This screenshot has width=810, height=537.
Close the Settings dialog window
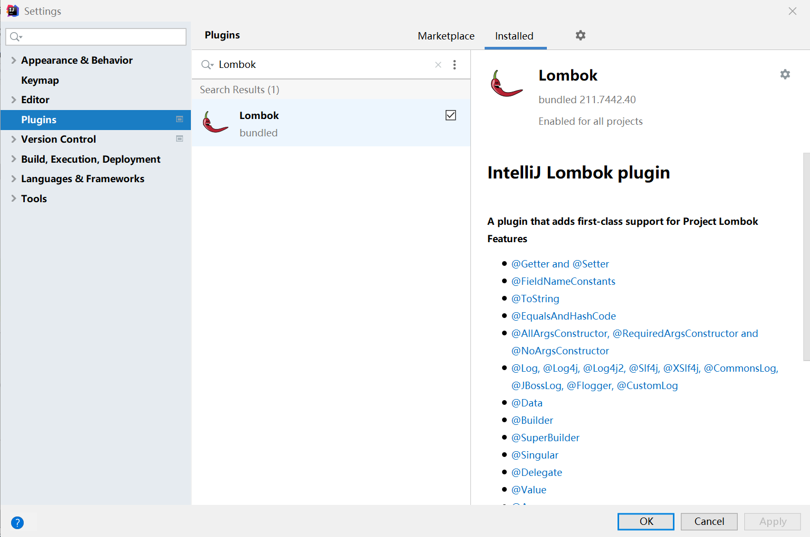(793, 11)
